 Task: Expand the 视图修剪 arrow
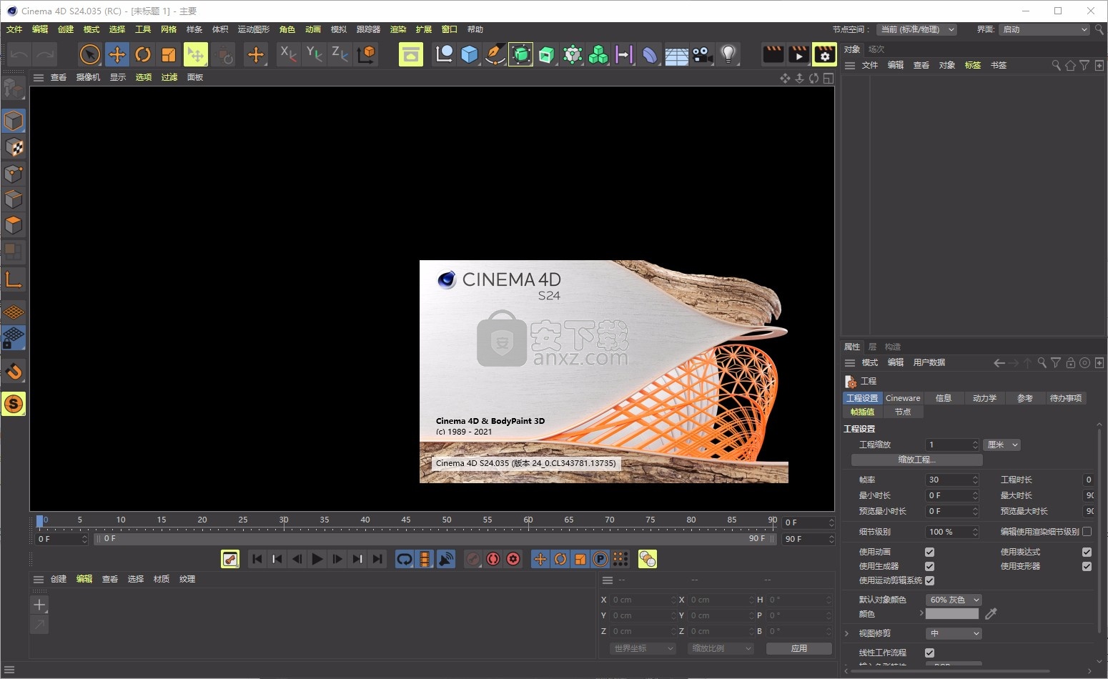click(847, 633)
